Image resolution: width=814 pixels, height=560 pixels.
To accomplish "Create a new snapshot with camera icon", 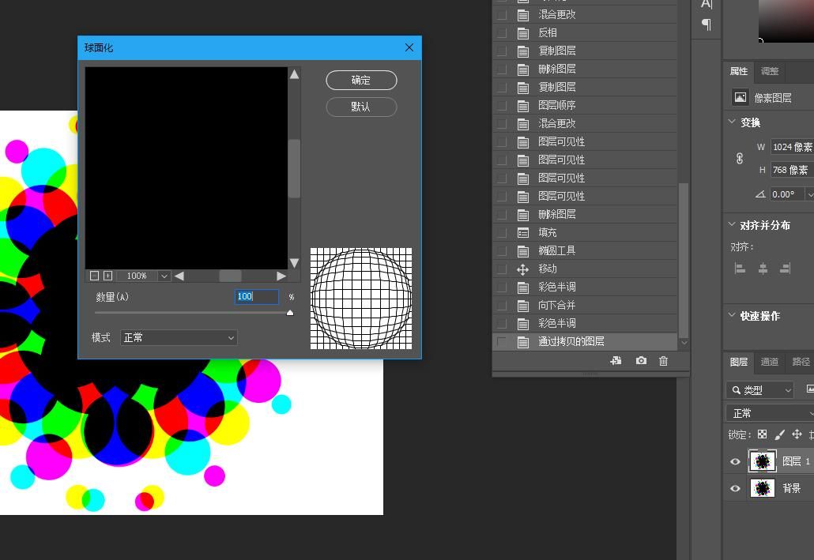I will 641,361.
